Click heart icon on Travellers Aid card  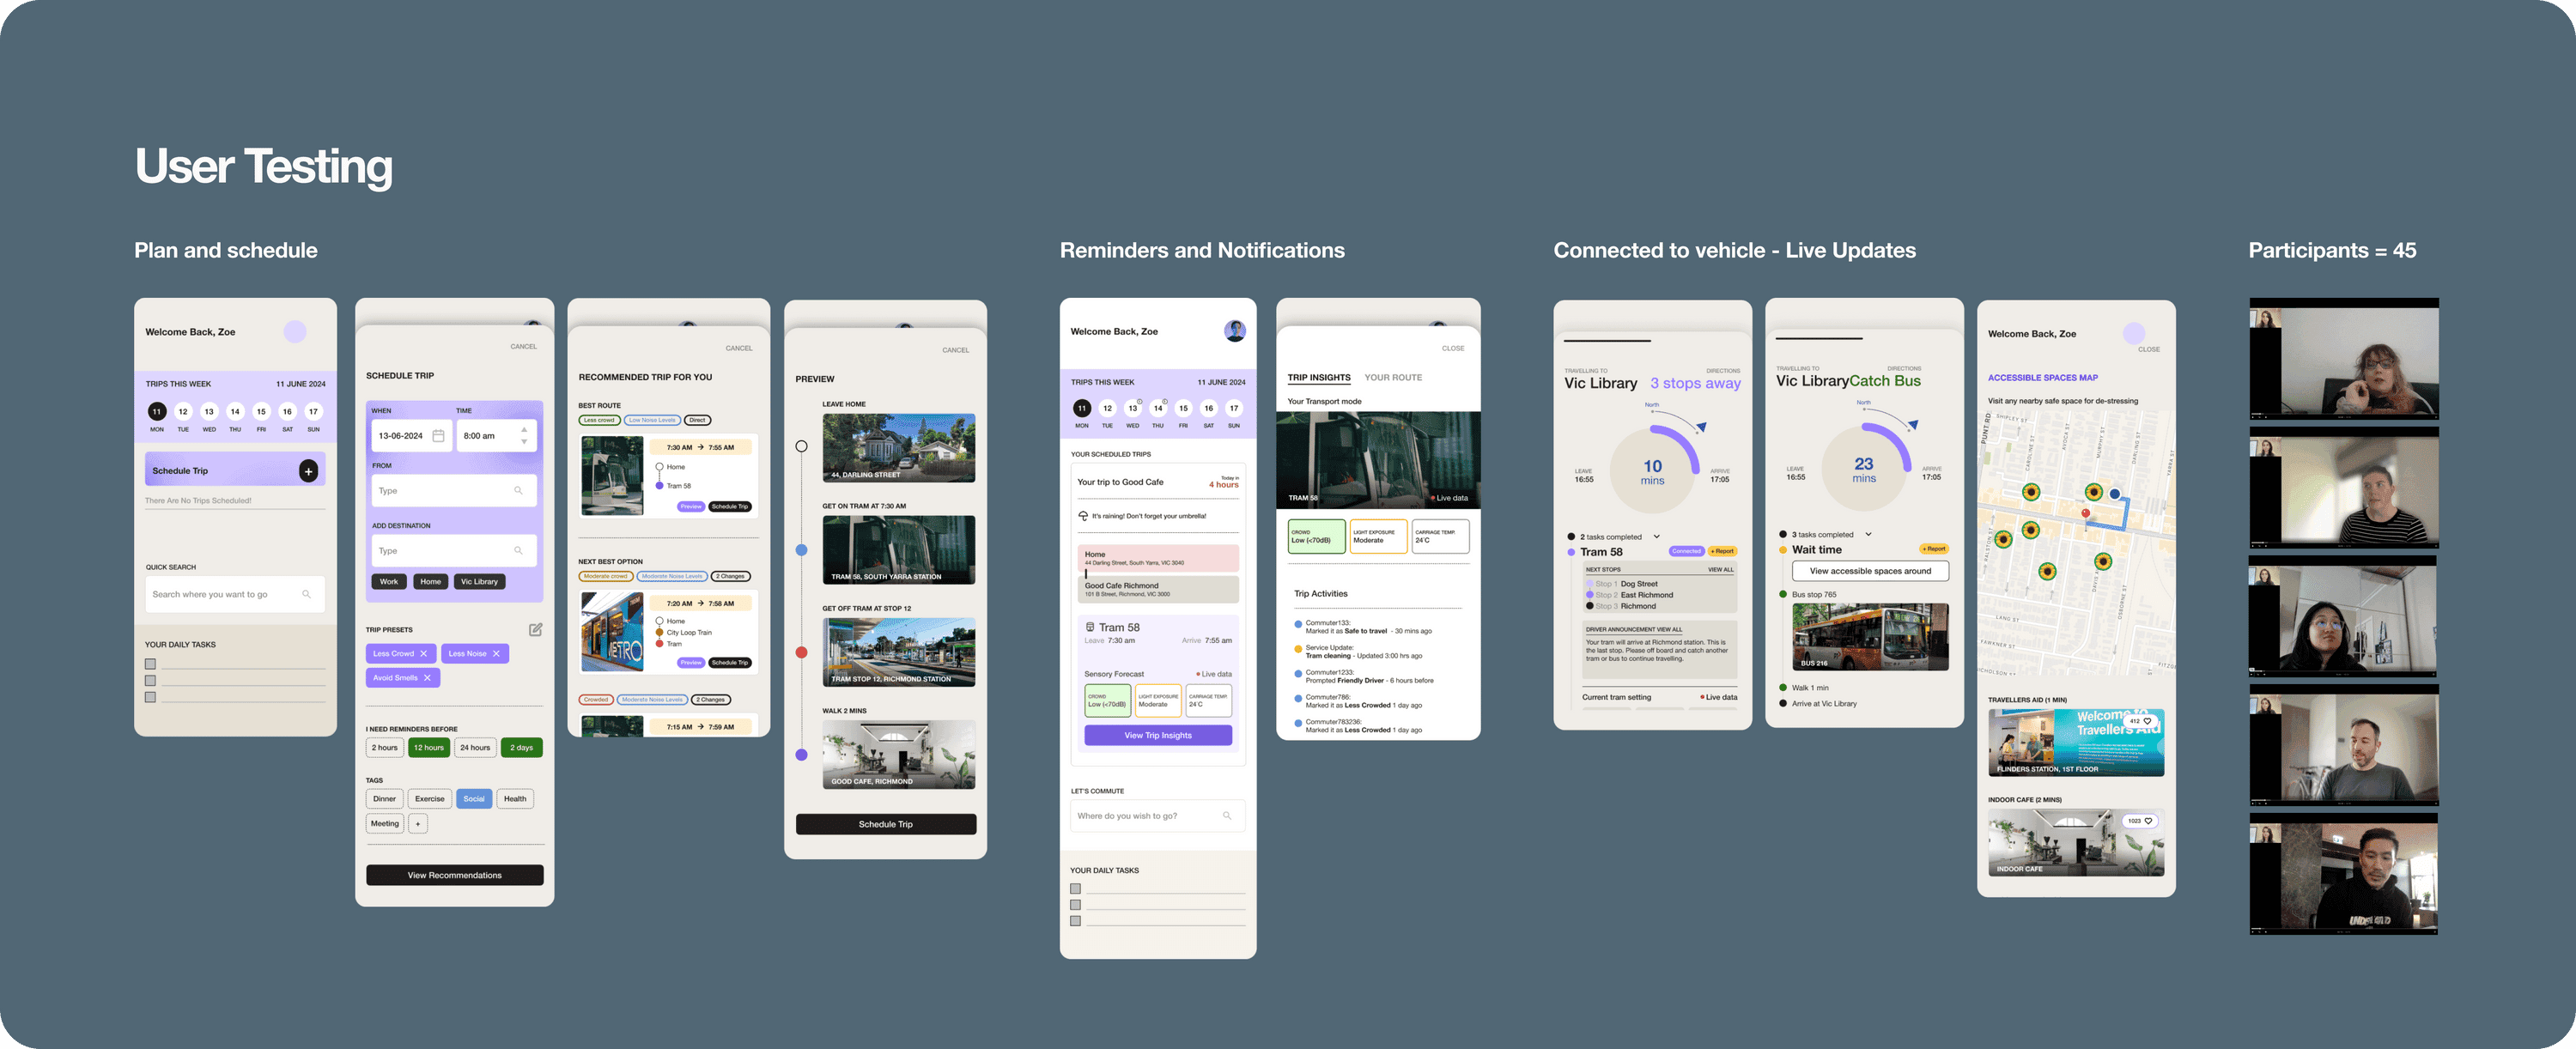tap(2147, 721)
